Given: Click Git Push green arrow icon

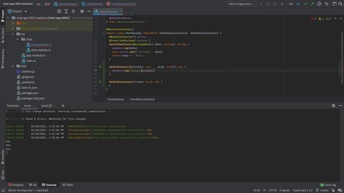Looking at the screenshot, I should (x=312, y=4).
